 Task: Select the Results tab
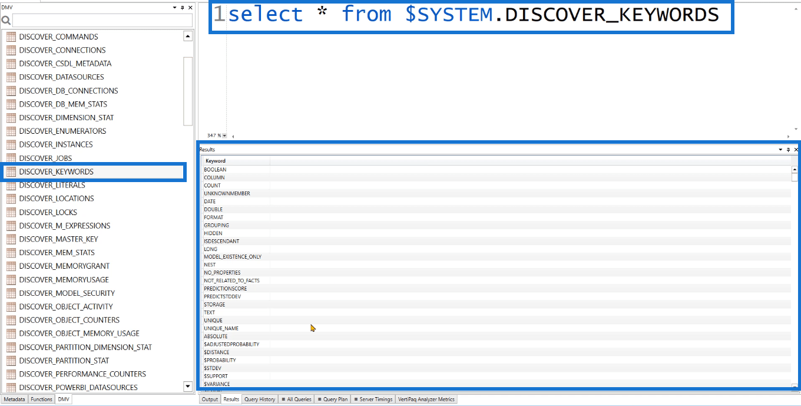231,400
